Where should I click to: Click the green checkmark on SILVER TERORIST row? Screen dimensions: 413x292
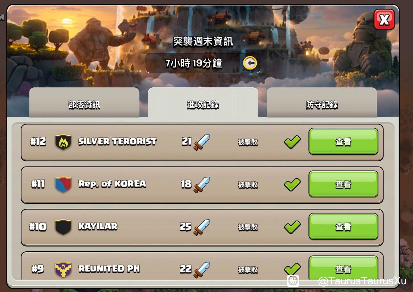(x=292, y=142)
